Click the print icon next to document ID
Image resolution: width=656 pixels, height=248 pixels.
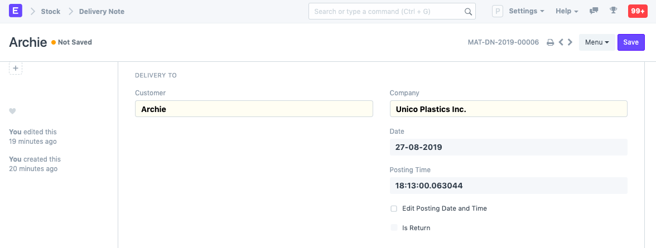tap(550, 42)
